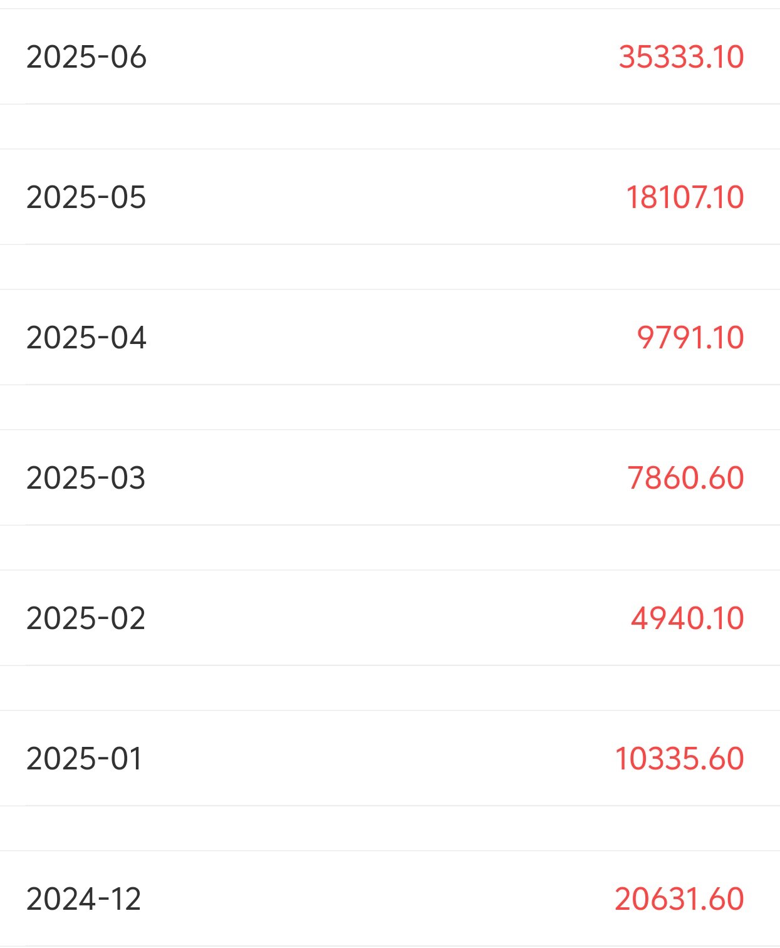Select the 2025-01 month label
Viewport: 780px width, 948px height.
(84, 758)
